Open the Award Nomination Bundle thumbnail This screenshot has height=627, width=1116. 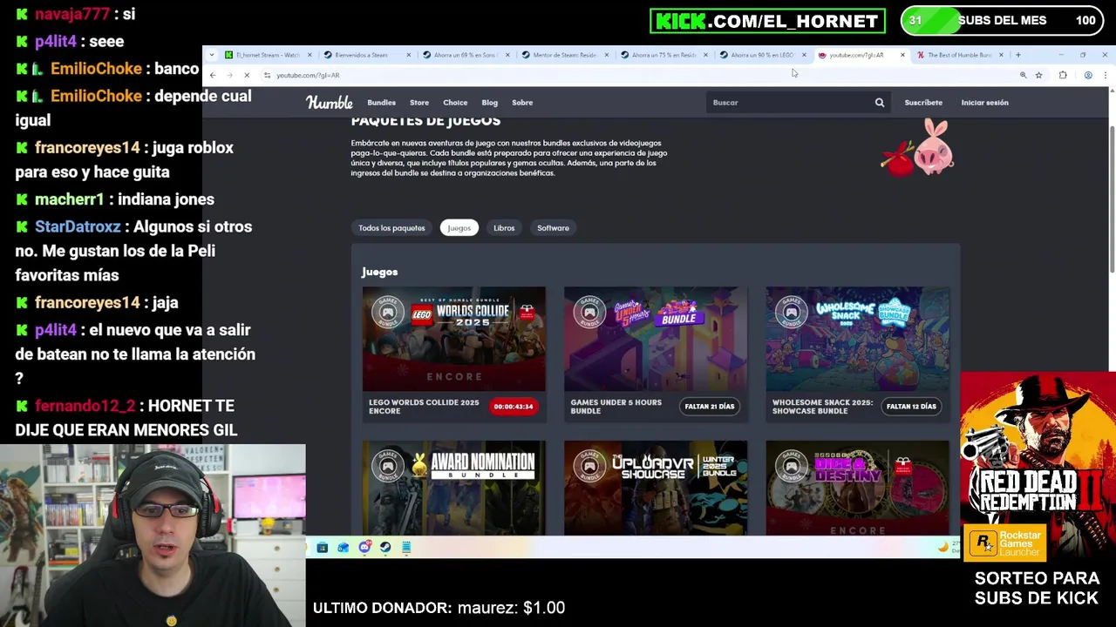point(454,488)
